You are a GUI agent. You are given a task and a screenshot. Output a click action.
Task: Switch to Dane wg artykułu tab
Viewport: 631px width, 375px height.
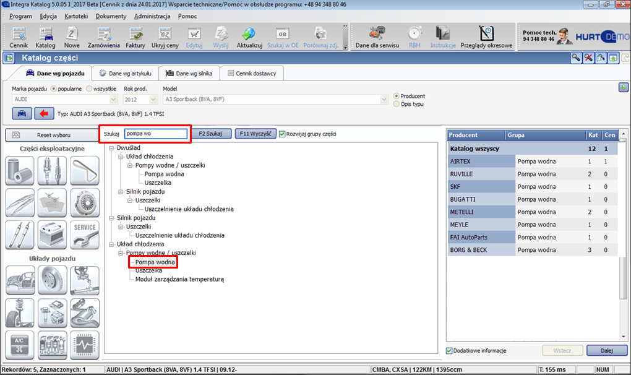pyautogui.click(x=125, y=73)
